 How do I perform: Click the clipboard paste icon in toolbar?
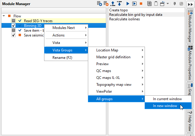156,4
